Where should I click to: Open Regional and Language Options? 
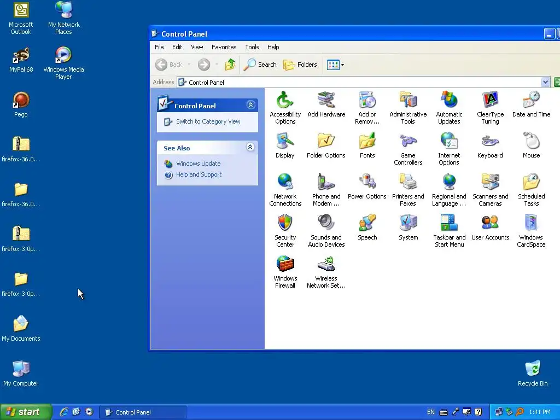(x=449, y=189)
